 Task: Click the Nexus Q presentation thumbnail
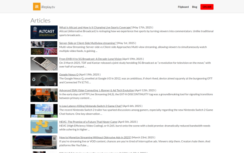[44, 79]
